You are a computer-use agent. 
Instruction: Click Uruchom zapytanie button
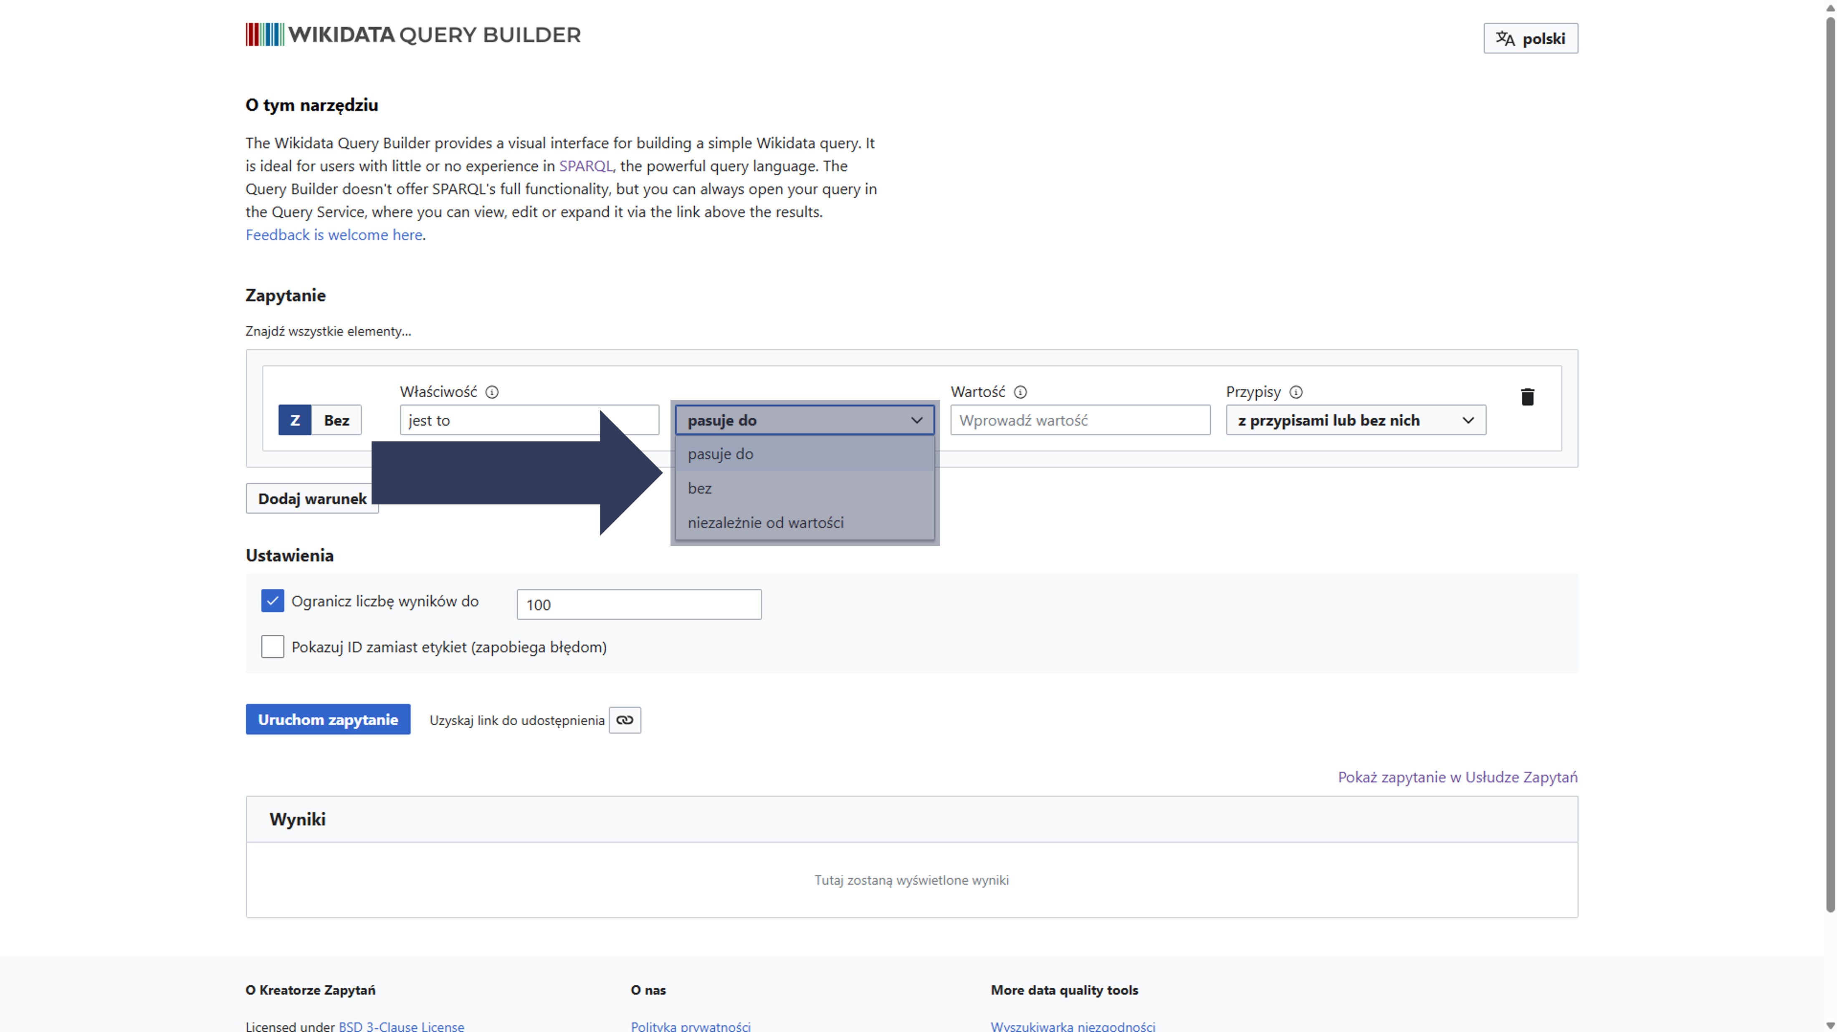328,719
